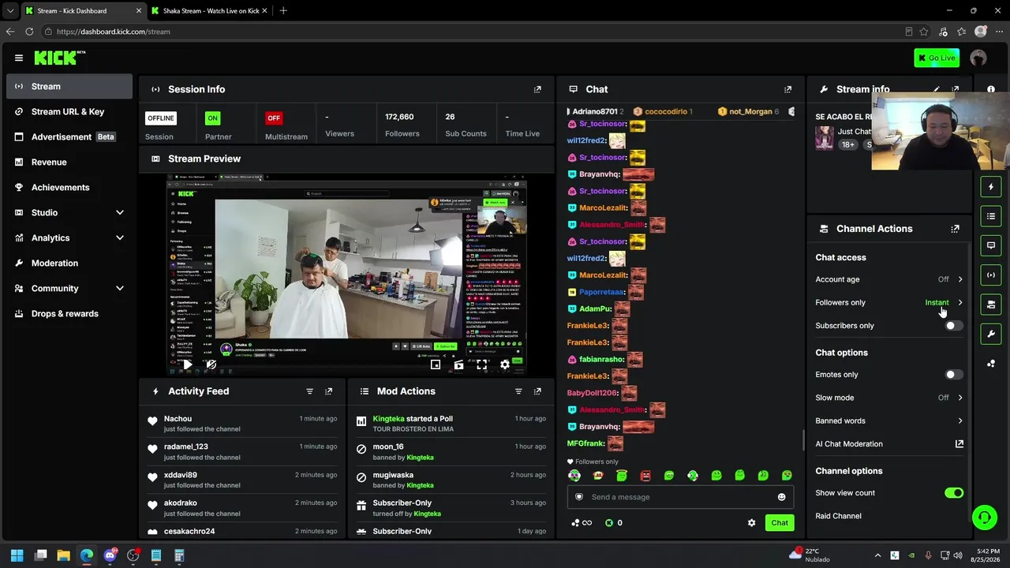Pop out the Stream info panel
The width and height of the screenshot is (1010, 568).
[956, 89]
